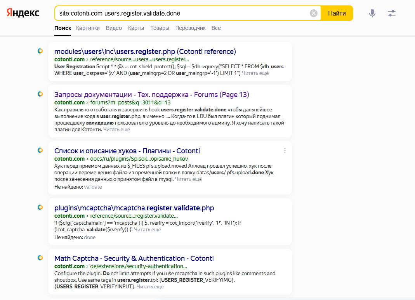
Task: Clear the search query with the X icon
Action: pos(314,13)
